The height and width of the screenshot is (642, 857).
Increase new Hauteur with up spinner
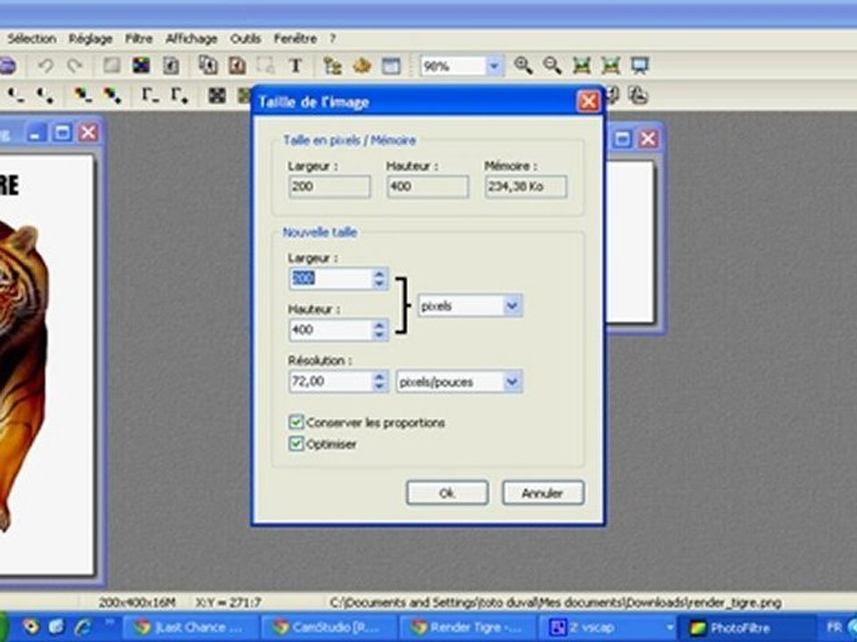[x=379, y=325]
